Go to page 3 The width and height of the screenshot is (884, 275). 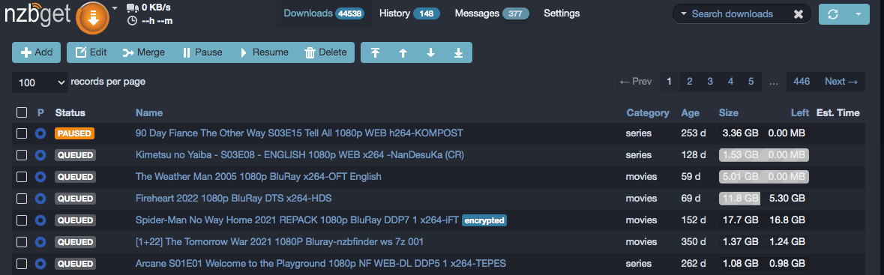[x=710, y=82]
